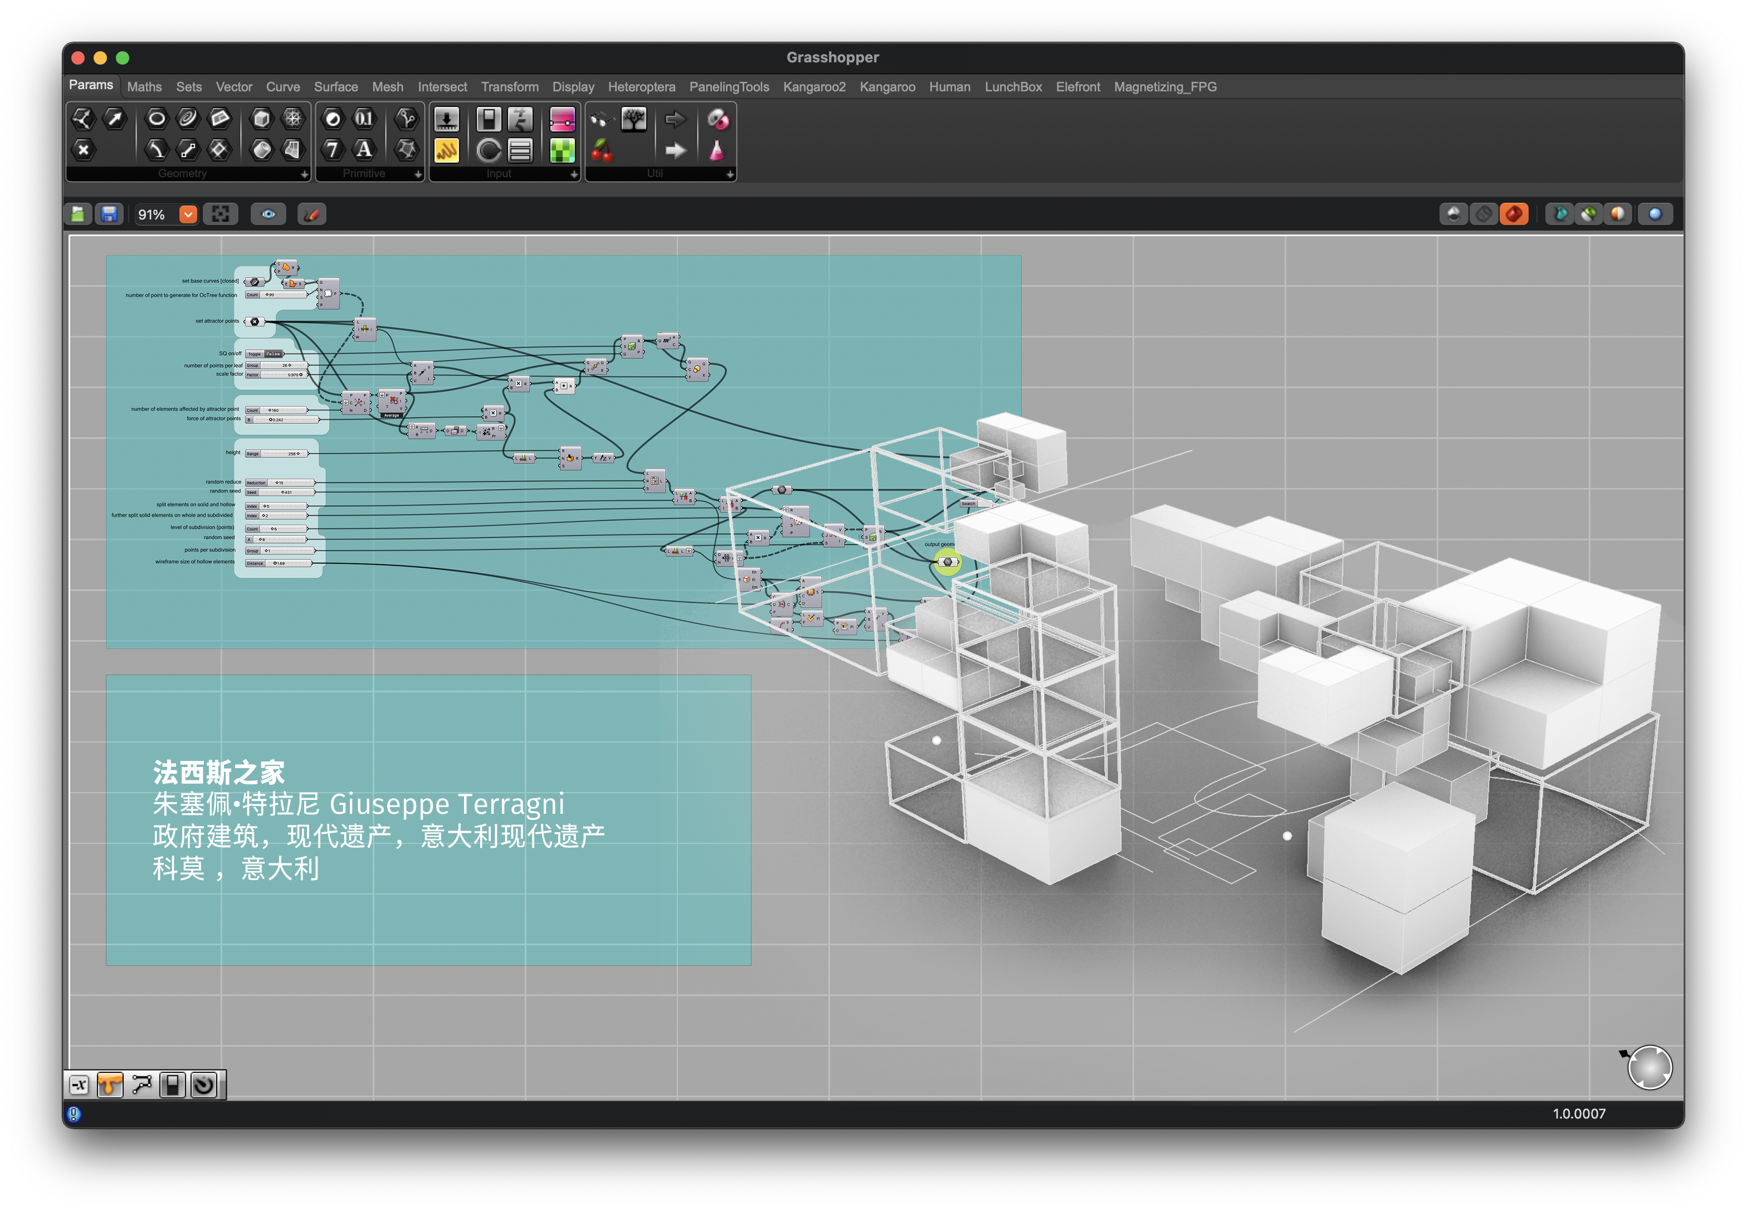
Task: Toggle the preview eye button
Action: tap(269, 214)
